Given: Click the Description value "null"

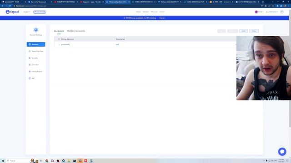Looking at the screenshot, I should (x=117, y=44).
